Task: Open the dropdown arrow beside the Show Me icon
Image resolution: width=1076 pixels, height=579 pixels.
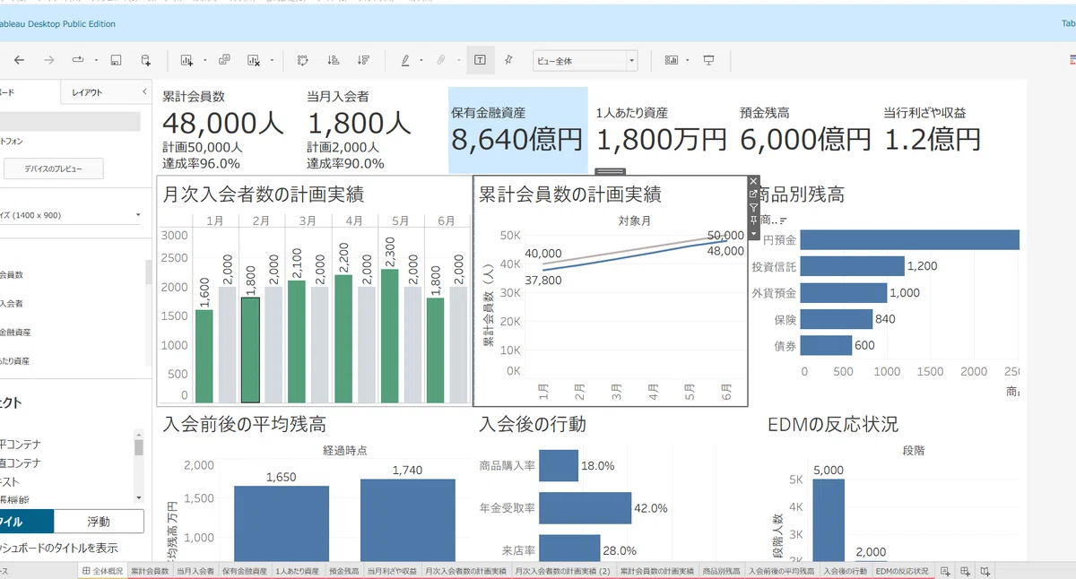Action: (x=688, y=61)
